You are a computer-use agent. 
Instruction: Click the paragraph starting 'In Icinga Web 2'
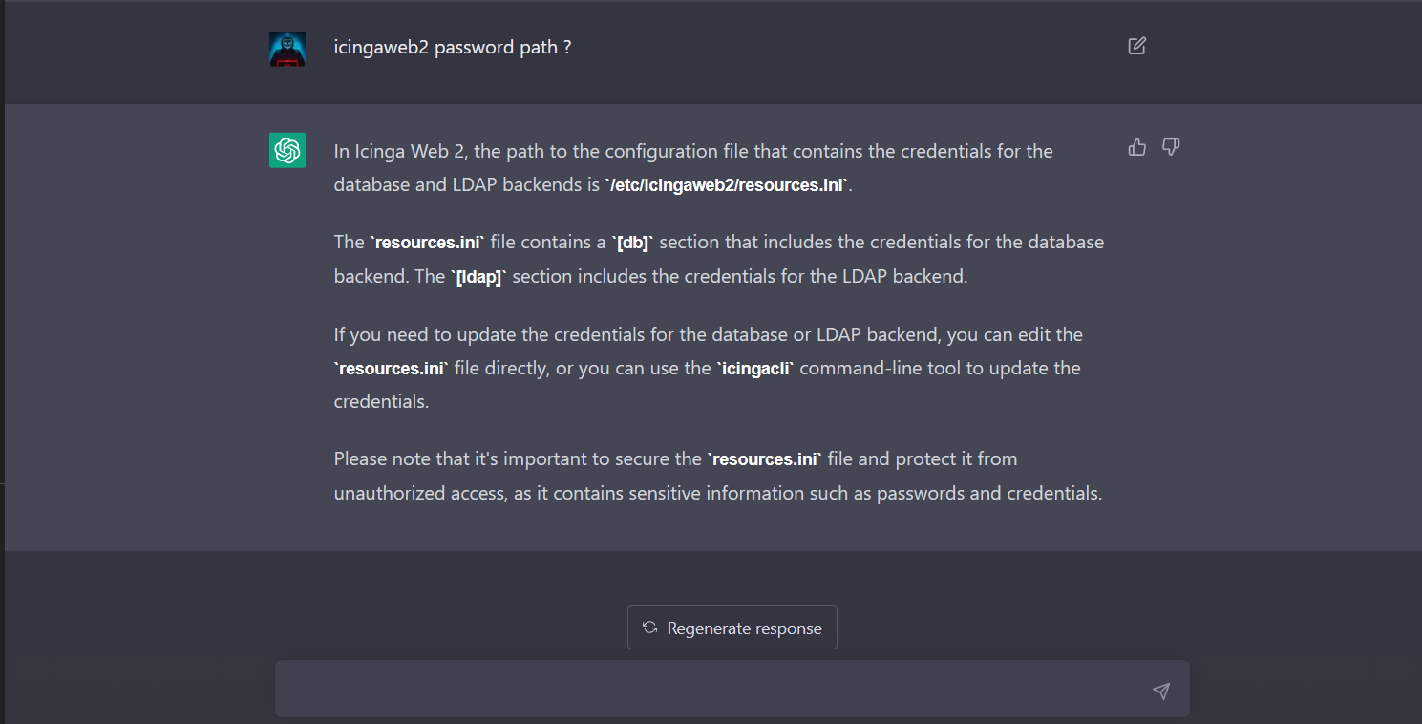coord(693,168)
